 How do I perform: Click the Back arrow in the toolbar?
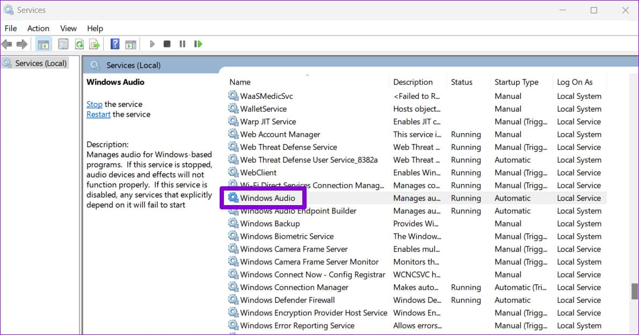[x=7, y=44]
